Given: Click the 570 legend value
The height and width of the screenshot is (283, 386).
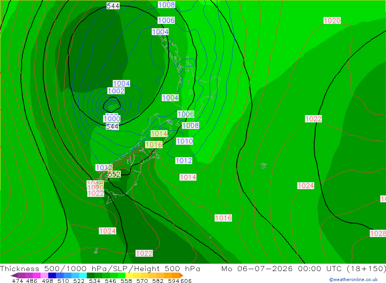Looking at the screenshot, I should tap(142, 281).
